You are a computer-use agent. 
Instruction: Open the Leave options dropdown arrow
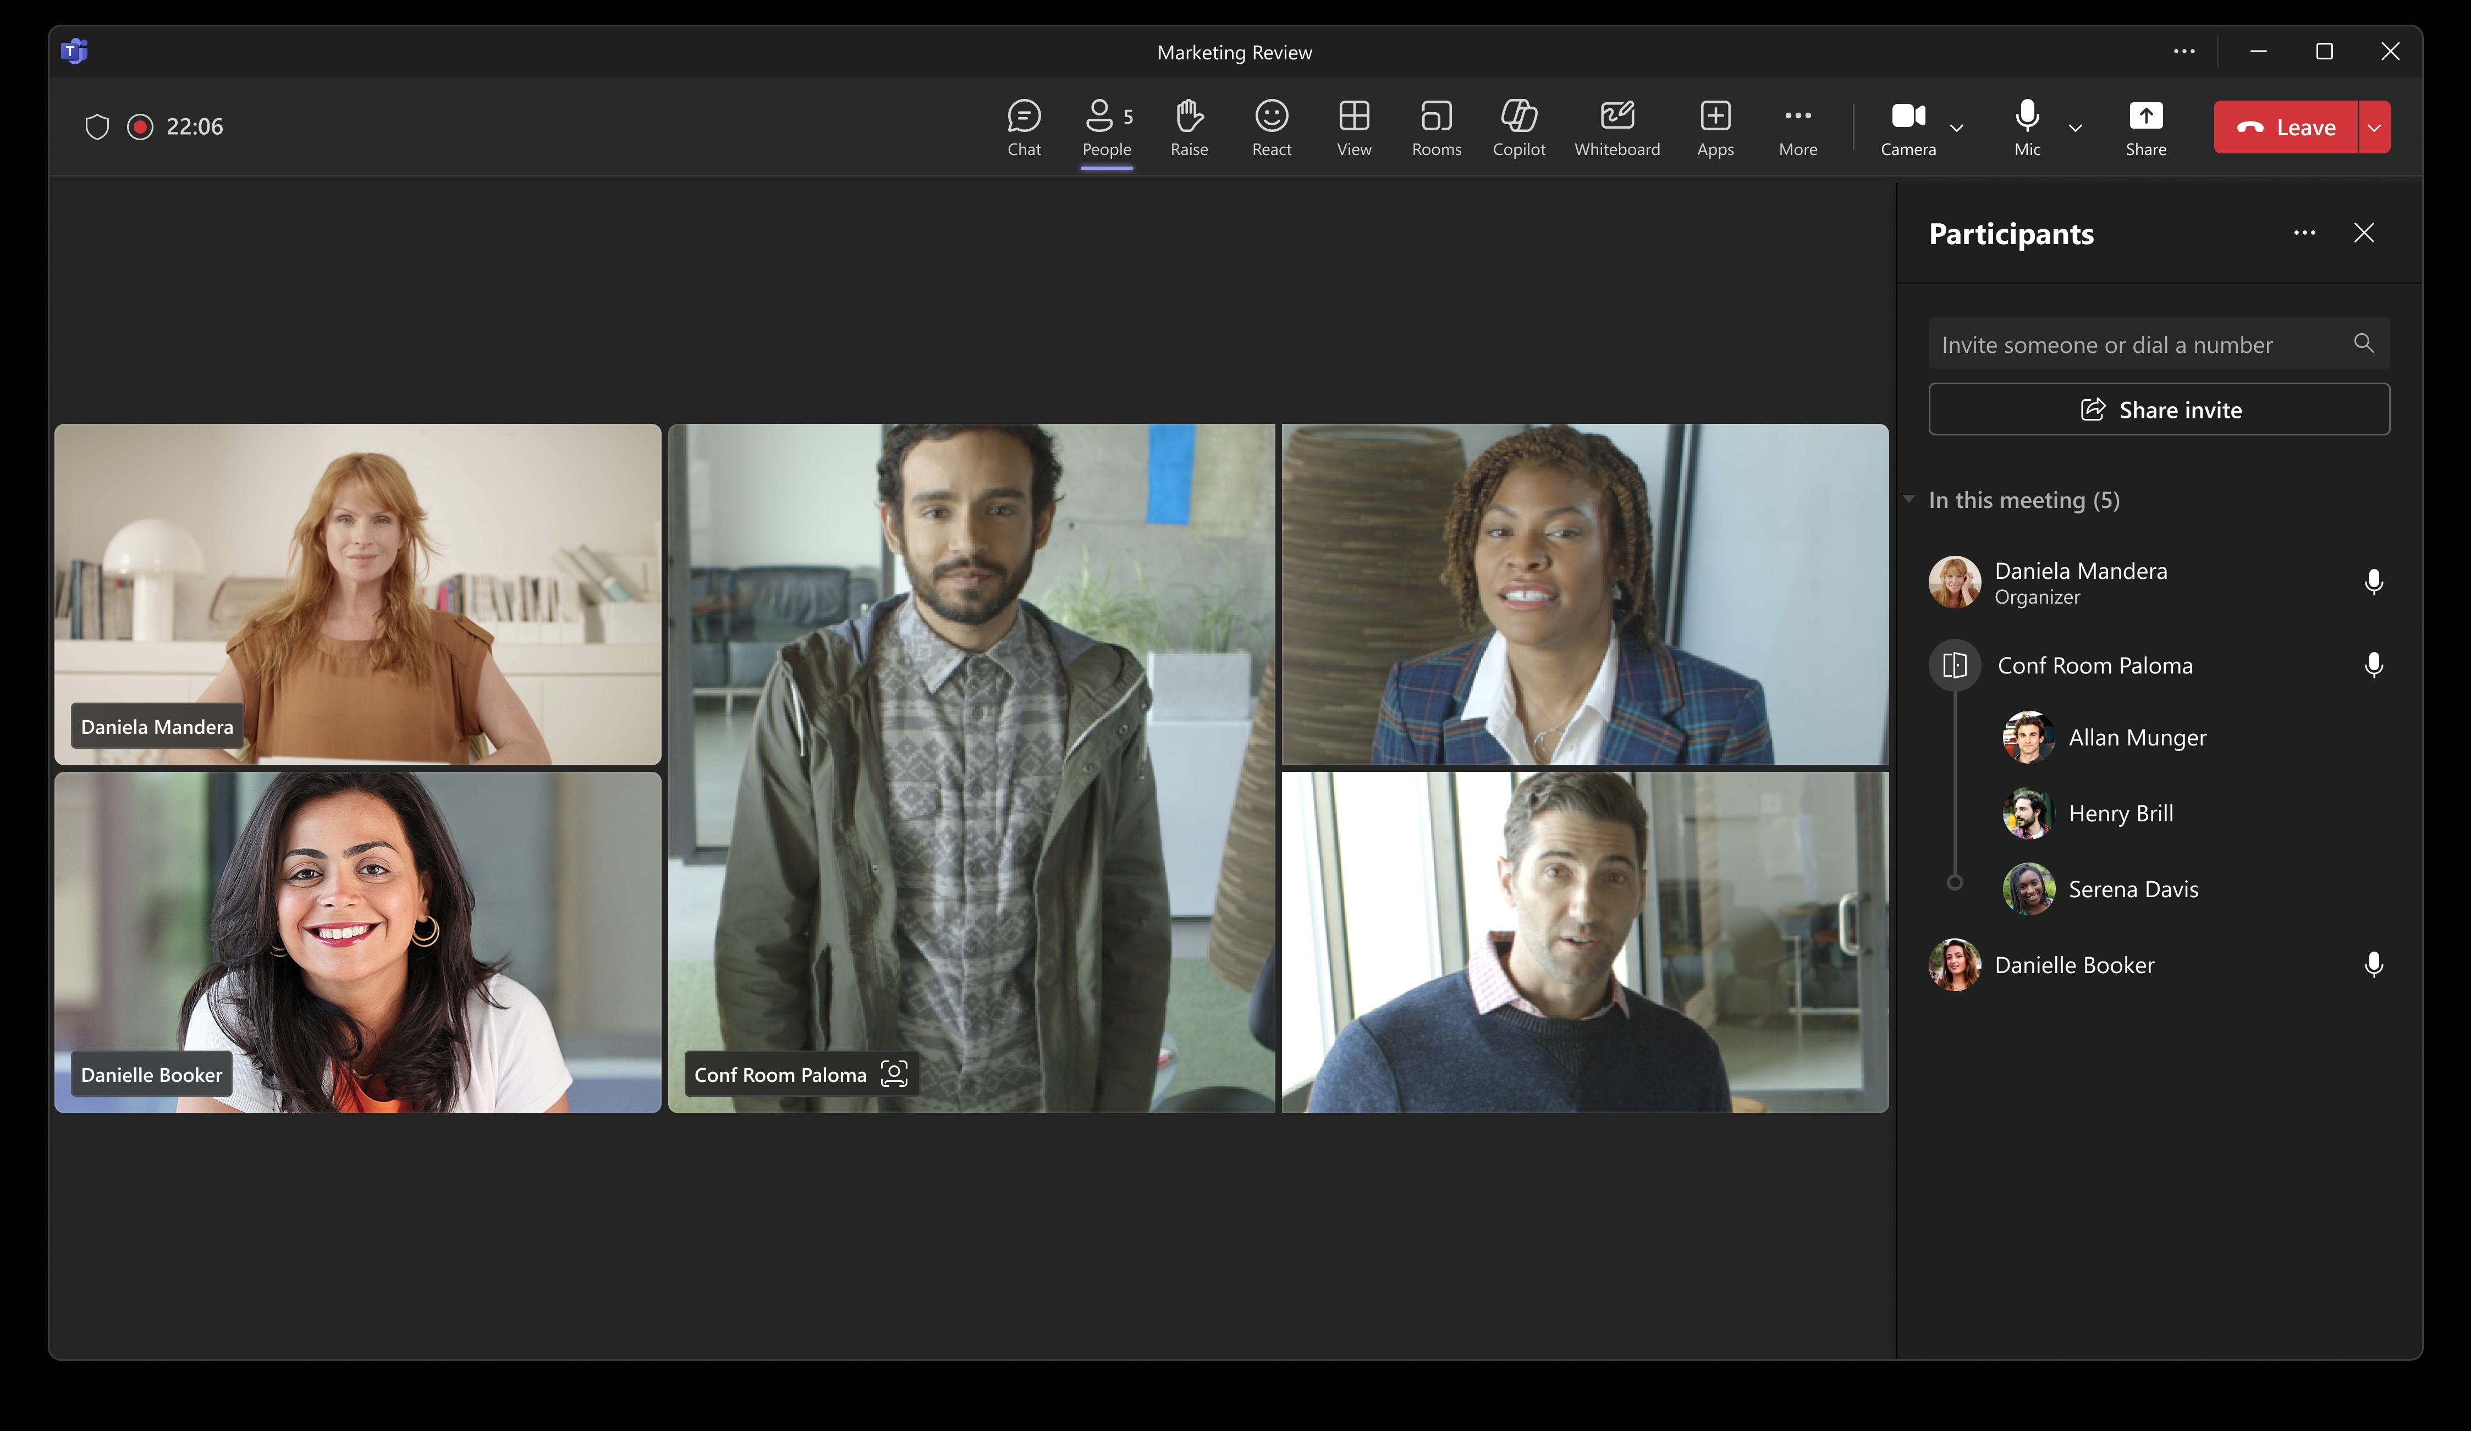[x=2374, y=128]
